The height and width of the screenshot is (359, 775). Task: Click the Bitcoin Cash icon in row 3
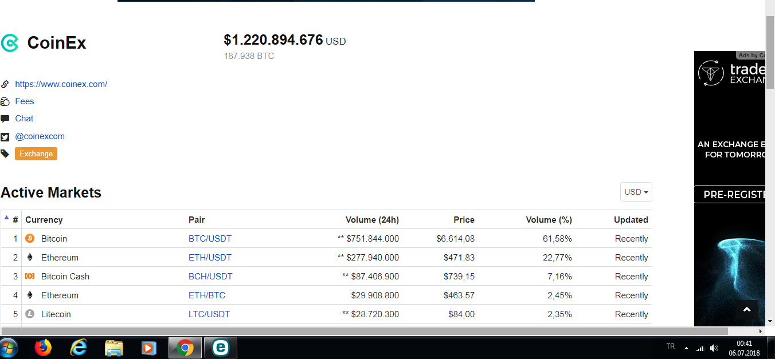(x=30, y=276)
